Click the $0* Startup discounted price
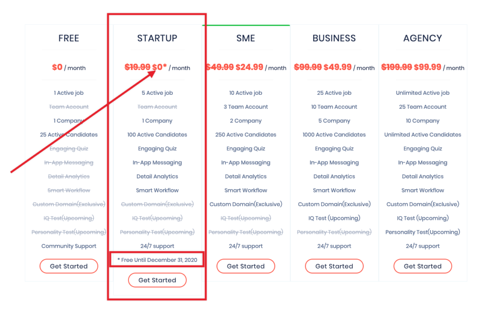Viewport: 489px width, 311px height. point(159,67)
